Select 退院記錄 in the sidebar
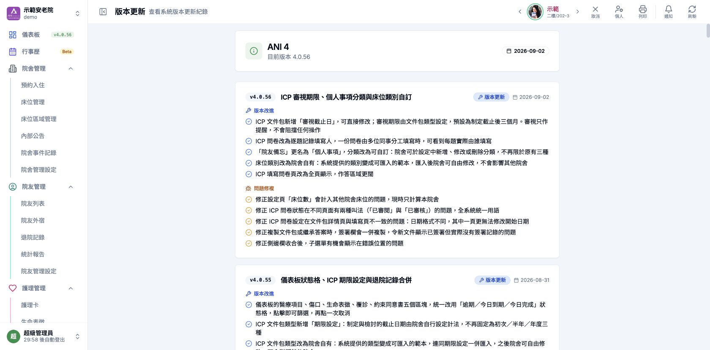This screenshot has height=350, width=710. pos(33,238)
